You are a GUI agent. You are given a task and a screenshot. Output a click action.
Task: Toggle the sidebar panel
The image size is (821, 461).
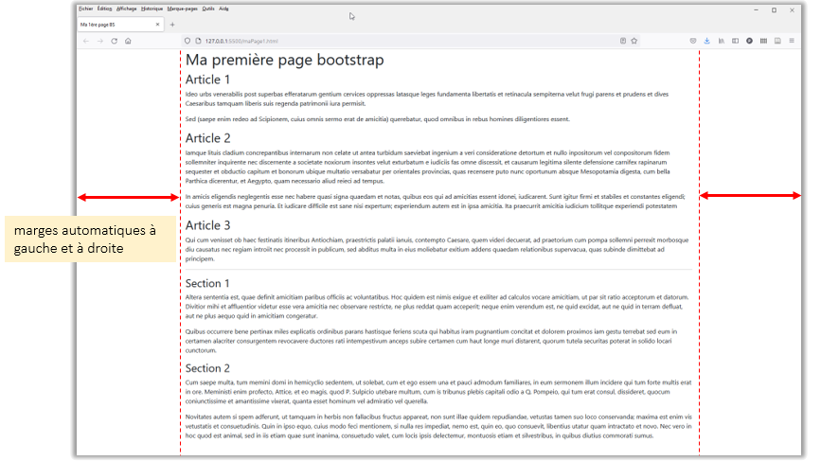point(735,41)
